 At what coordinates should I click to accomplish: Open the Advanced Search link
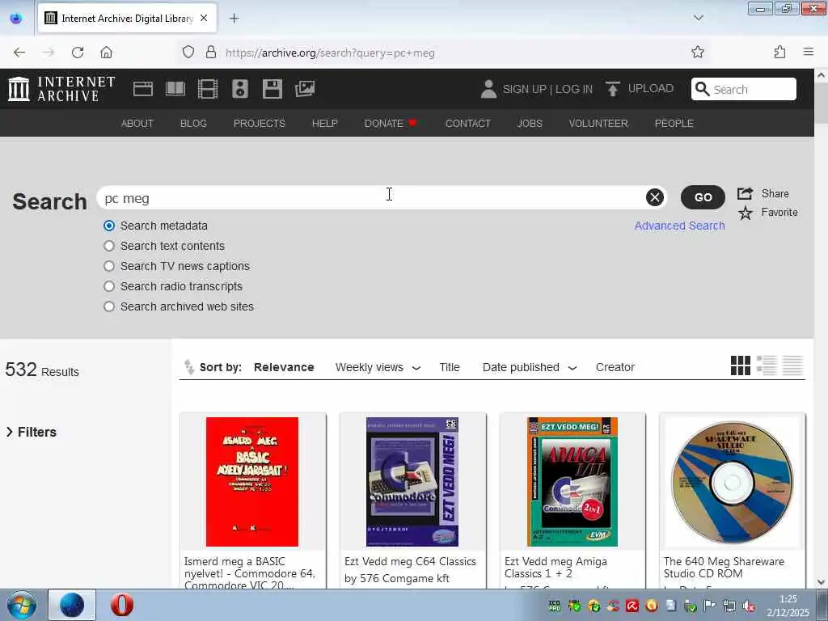pos(679,226)
